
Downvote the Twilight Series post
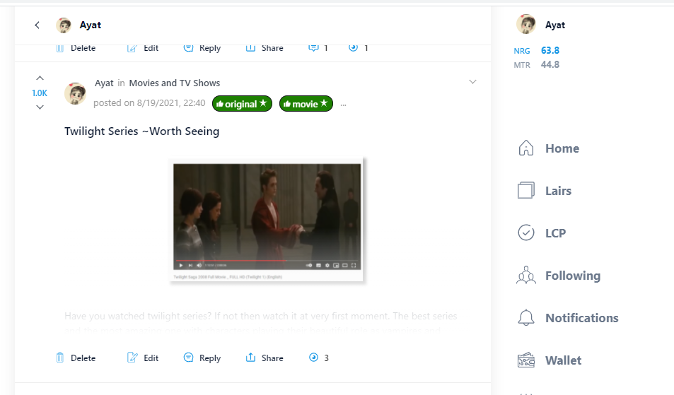[40, 107]
